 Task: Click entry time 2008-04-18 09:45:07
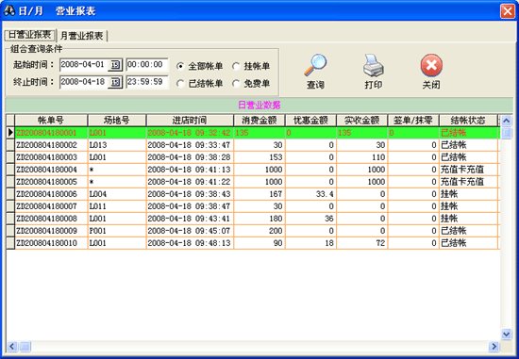(190, 231)
